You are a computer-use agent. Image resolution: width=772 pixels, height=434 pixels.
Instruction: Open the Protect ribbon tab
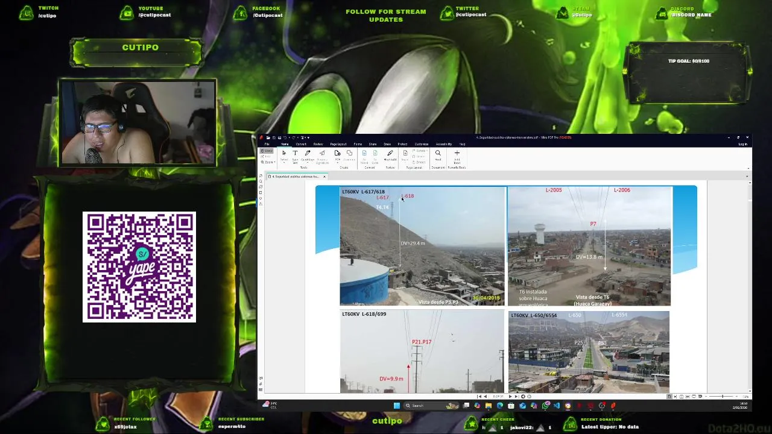(402, 144)
